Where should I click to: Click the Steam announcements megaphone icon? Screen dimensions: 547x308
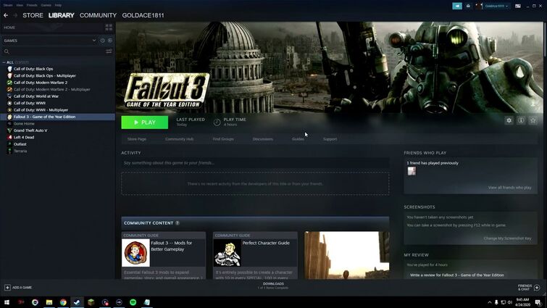click(457, 6)
